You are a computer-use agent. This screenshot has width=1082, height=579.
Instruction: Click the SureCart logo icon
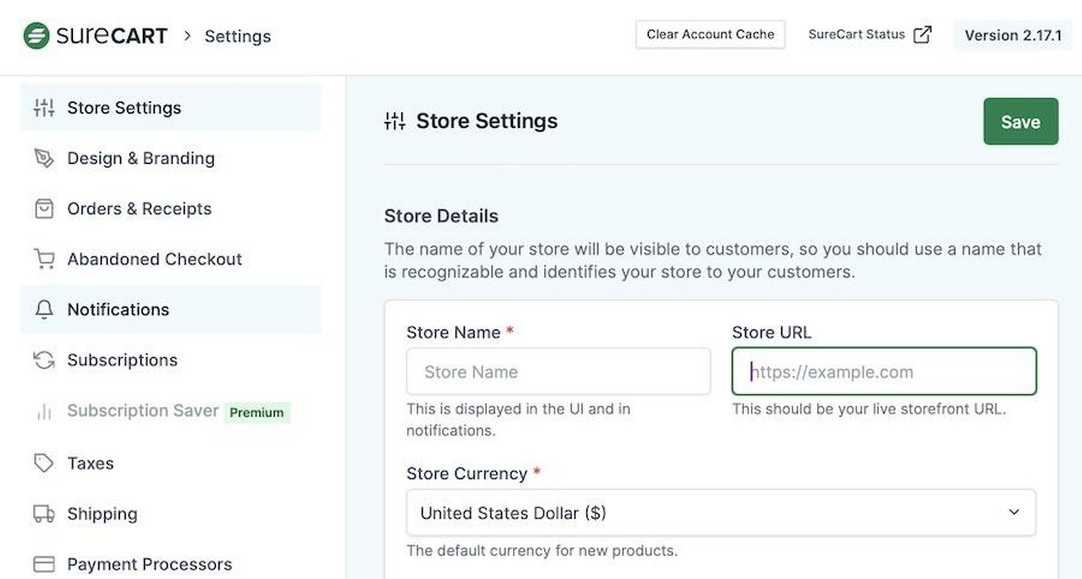tap(37, 35)
